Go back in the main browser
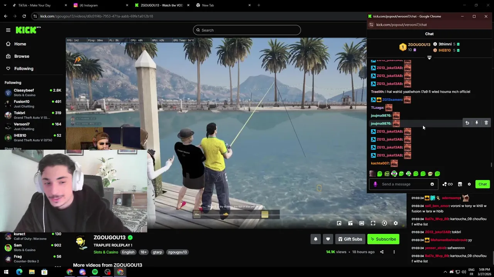The height and width of the screenshot is (277, 494). [x=5, y=16]
